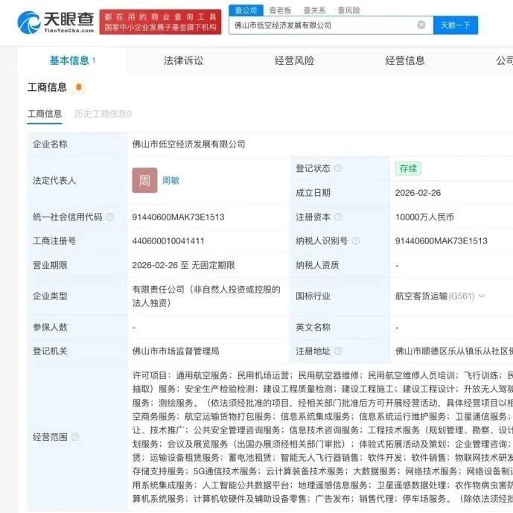Select credit code 91440600MAK73E1513 beside 统一社会信用代码
This screenshot has height=513, width=513.
tap(178, 217)
